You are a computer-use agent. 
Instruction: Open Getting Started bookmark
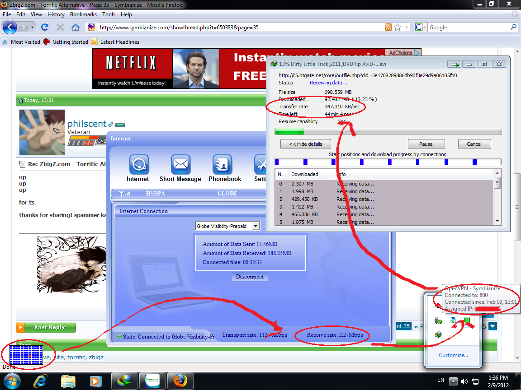pyautogui.click(x=66, y=42)
